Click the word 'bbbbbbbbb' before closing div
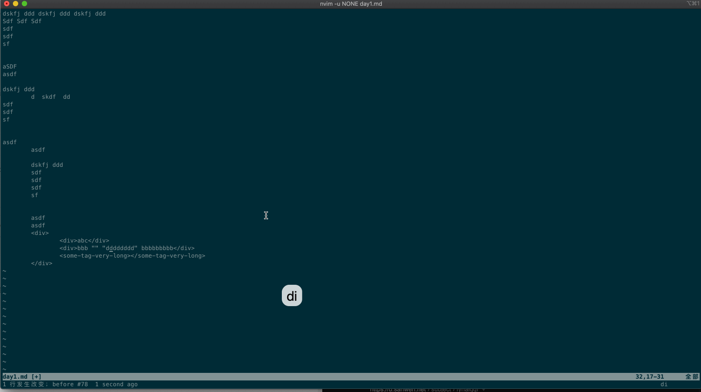This screenshot has width=701, height=392. (x=157, y=248)
